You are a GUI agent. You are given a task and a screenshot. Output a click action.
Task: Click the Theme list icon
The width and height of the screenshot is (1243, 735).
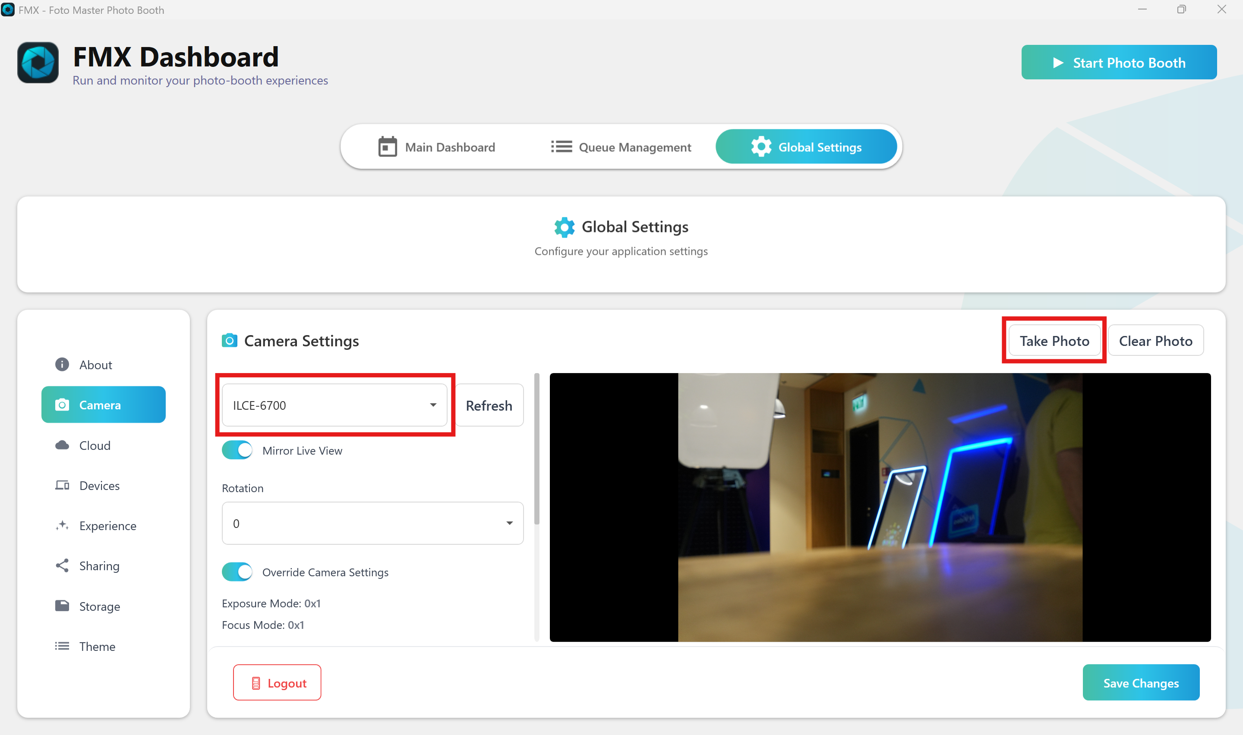coord(62,646)
